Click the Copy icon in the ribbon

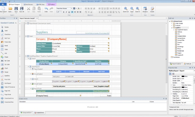click(x=34, y=8)
